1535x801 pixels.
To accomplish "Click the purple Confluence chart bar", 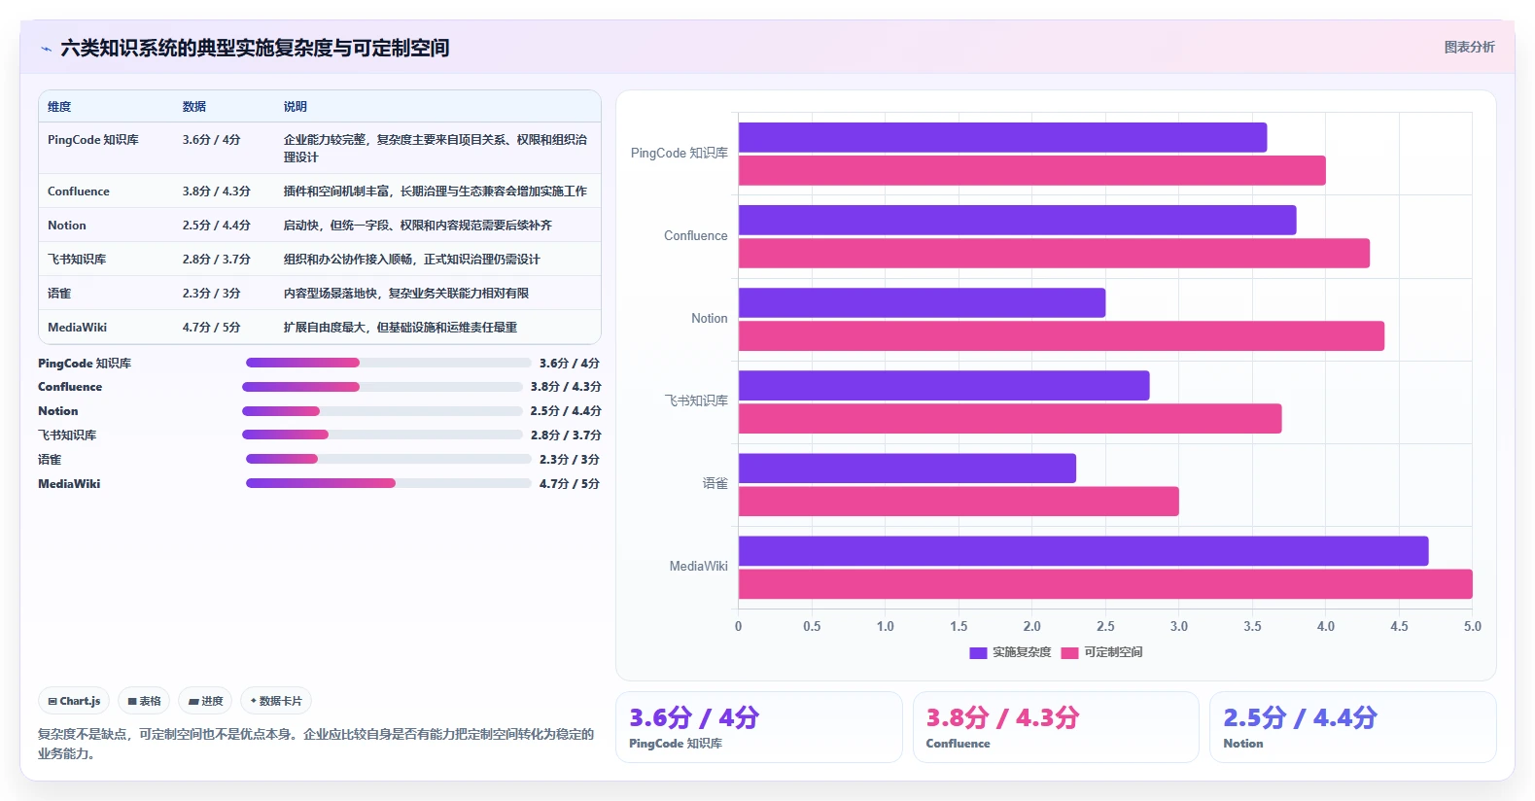I will [x=1018, y=220].
